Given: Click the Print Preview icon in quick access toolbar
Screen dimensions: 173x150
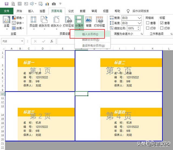Looking at the screenshot, I should coord(13,4).
